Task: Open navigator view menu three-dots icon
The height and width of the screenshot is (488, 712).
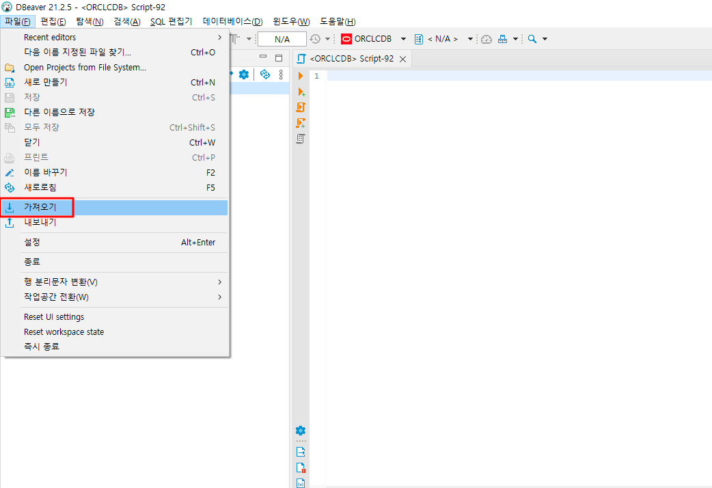Action: point(281,74)
